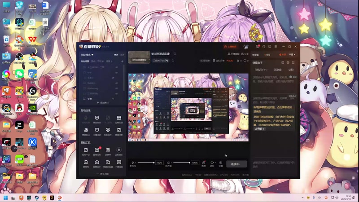Open 详情 details chevron in ranking bar
The height and width of the screenshot is (202, 359).
click(x=292, y=55)
